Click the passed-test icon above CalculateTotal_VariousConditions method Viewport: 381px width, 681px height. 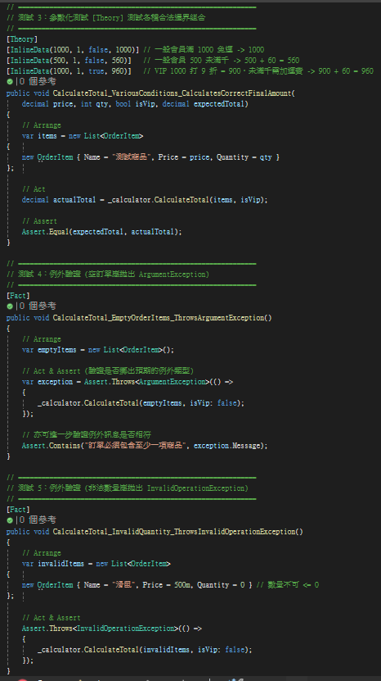point(10,82)
